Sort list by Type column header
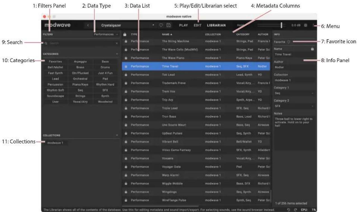The width and height of the screenshot is (357, 212). [x=134, y=34]
